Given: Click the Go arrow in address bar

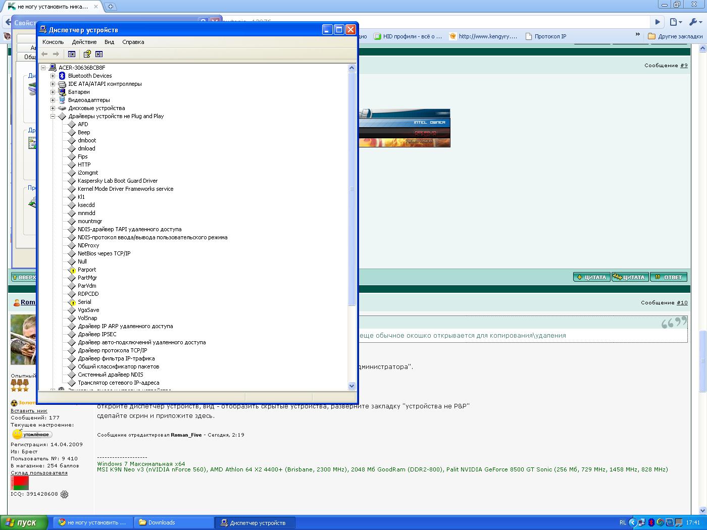Looking at the screenshot, I should click(x=657, y=22).
